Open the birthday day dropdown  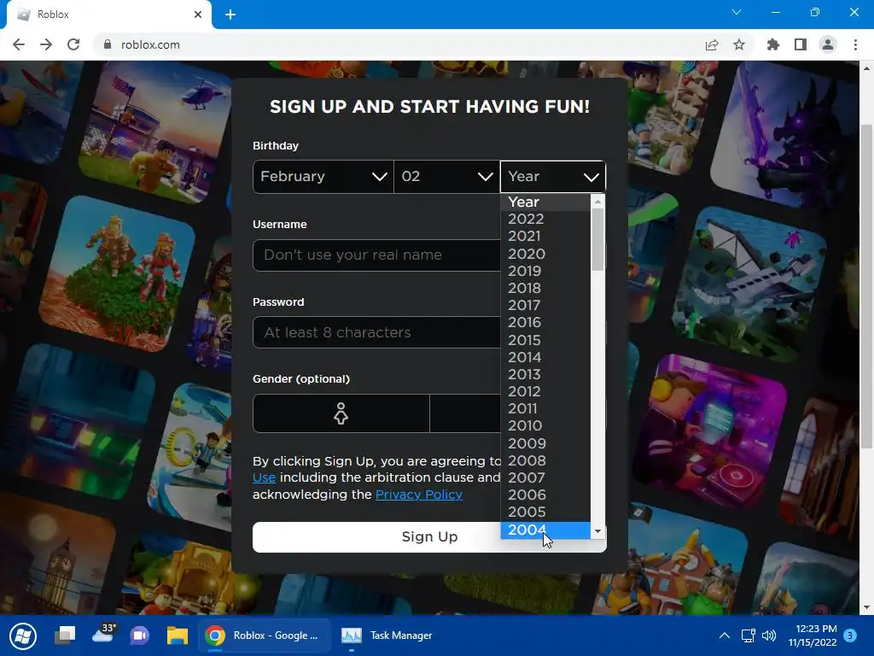446,177
